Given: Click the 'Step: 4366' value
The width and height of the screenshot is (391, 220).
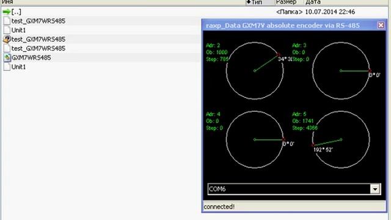Looking at the screenshot, I should tap(305, 128).
